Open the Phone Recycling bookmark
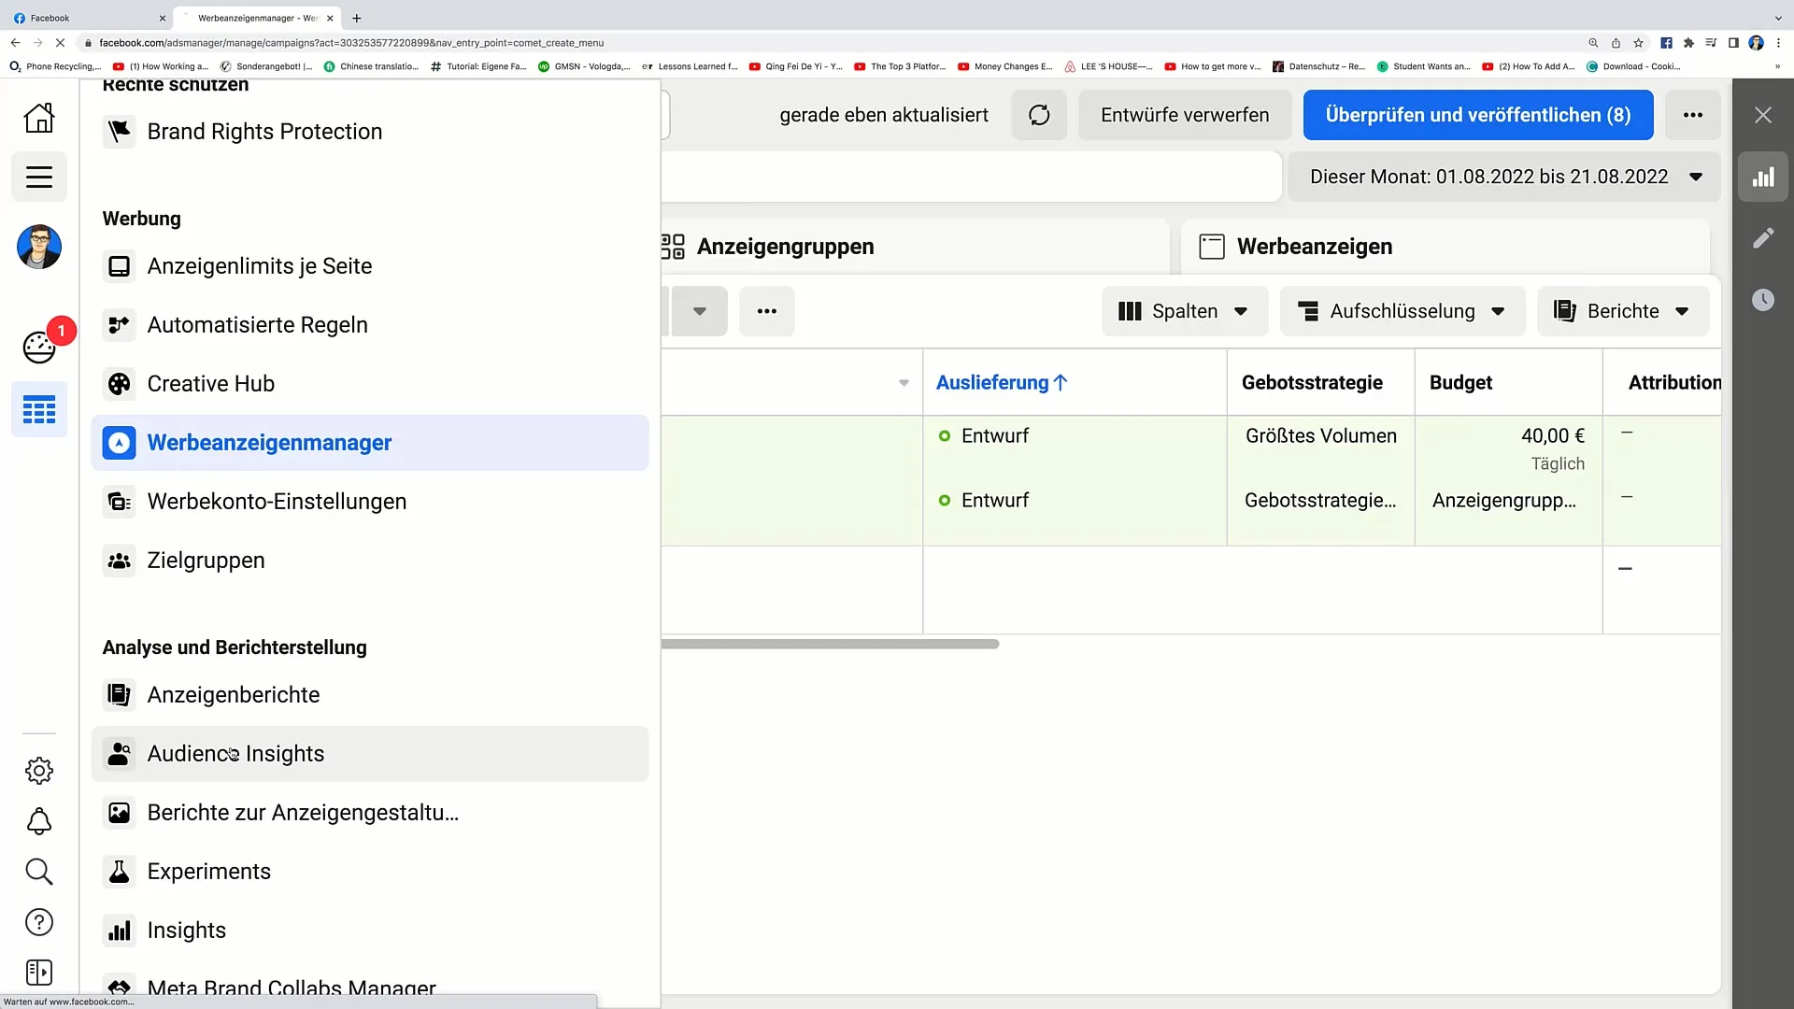1794x1009 pixels. point(54,66)
